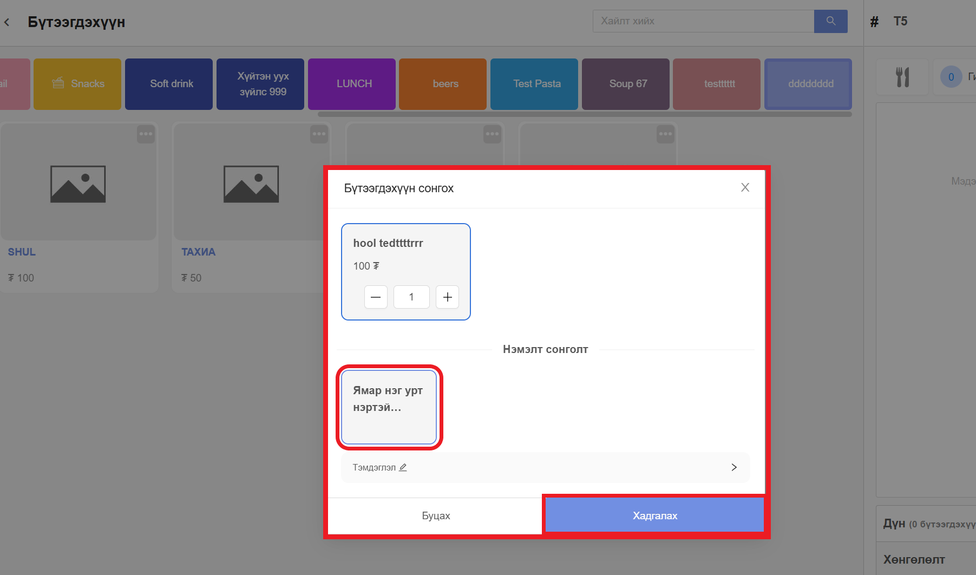Open the three-dot menu on SHUL card

click(146, 134)
